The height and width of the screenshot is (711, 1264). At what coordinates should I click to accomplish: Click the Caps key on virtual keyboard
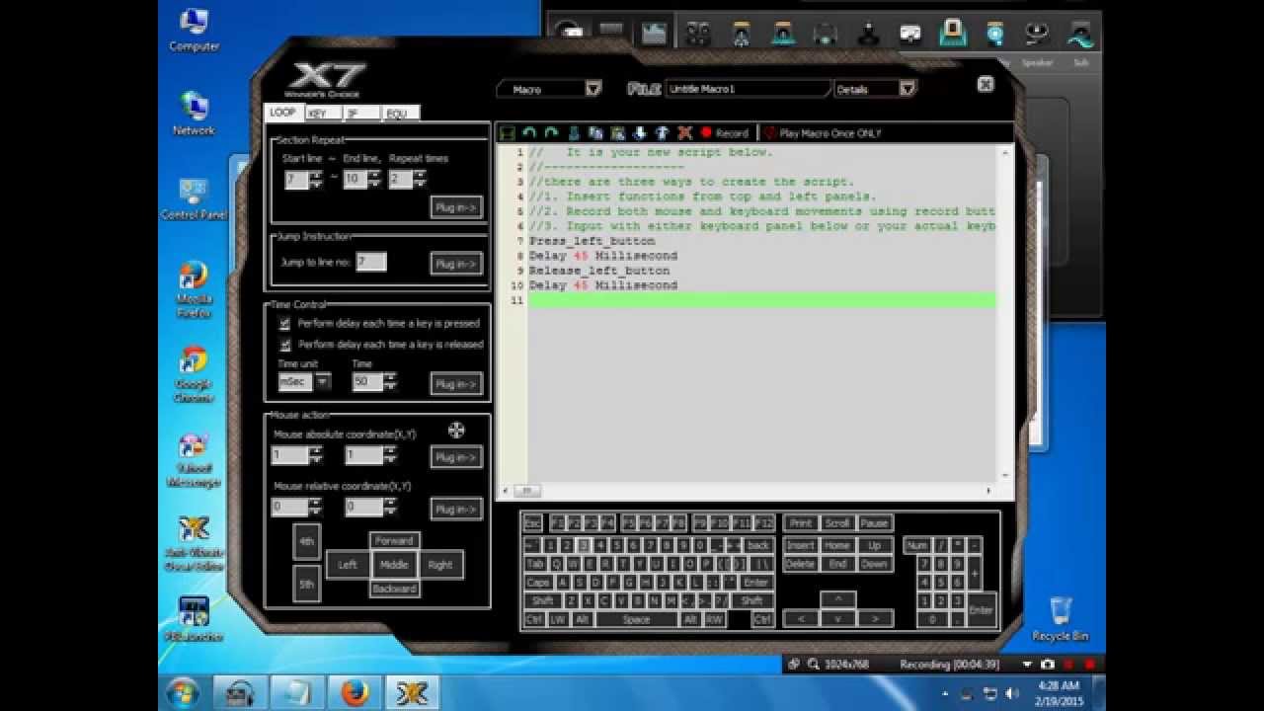pos(538,583)
